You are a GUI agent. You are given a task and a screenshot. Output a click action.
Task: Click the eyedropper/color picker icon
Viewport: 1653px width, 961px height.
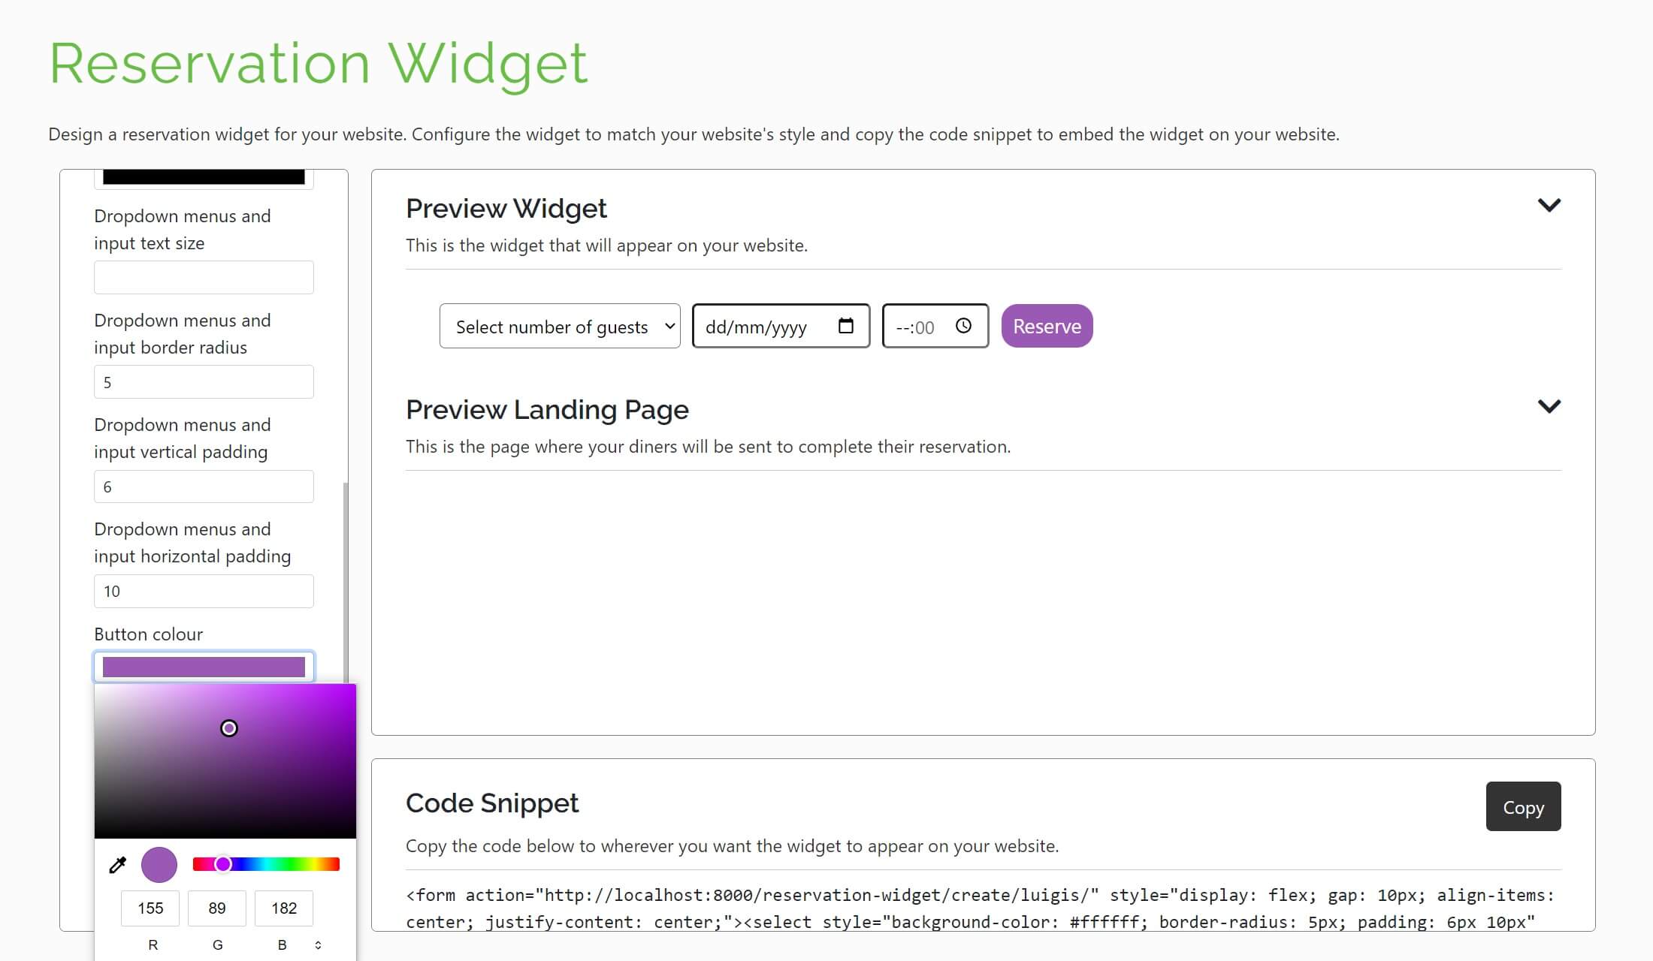[x=118, y=865]
